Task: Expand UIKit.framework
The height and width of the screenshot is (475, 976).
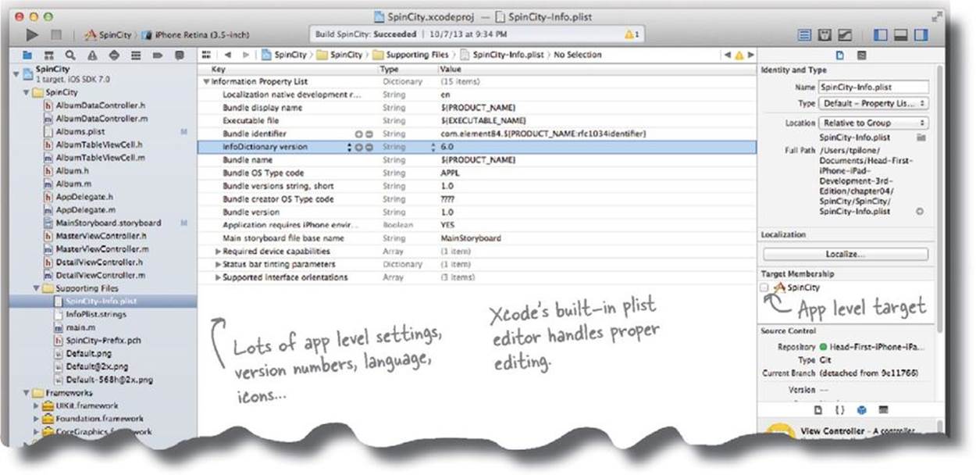Action: 36,406
